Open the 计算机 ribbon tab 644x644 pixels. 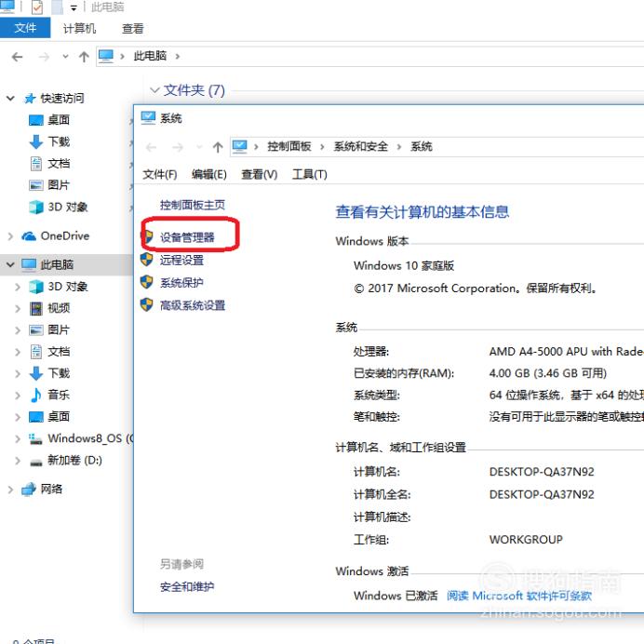pos(79,28)
